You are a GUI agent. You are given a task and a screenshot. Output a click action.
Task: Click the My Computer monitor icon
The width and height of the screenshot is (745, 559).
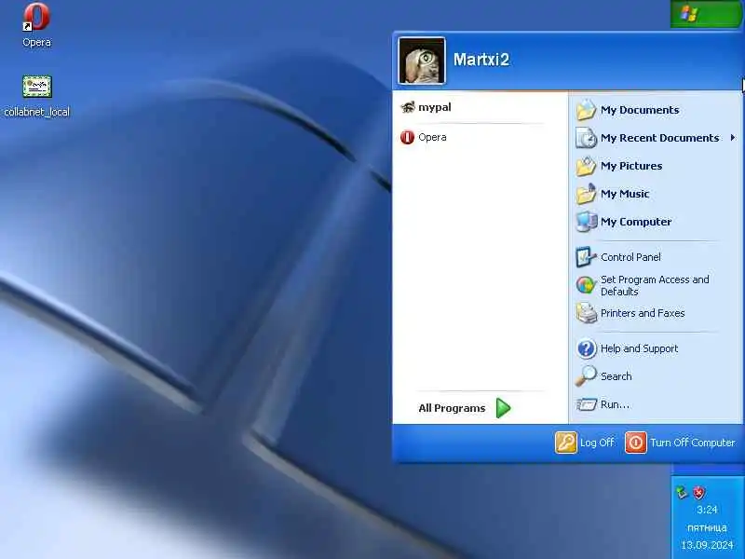point(586,222)
